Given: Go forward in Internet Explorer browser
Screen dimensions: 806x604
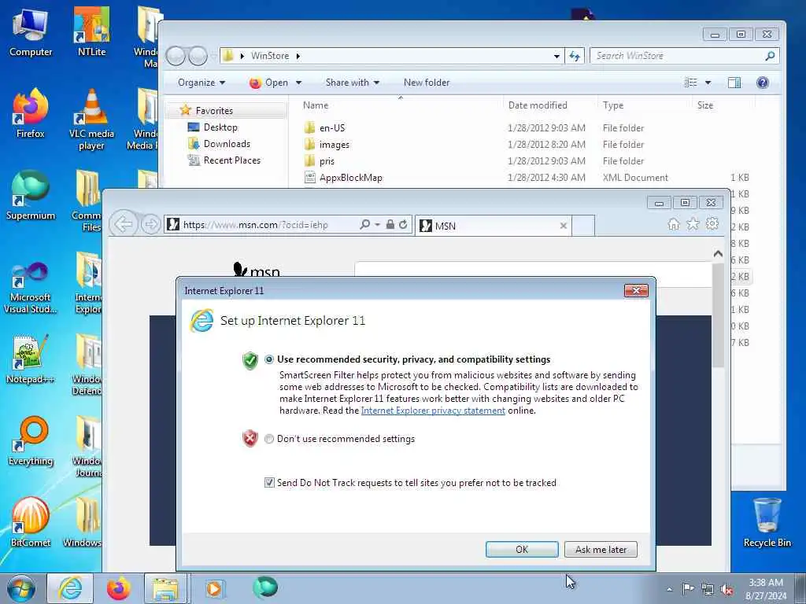Looking at the screenshot, I should coord(150,224).
